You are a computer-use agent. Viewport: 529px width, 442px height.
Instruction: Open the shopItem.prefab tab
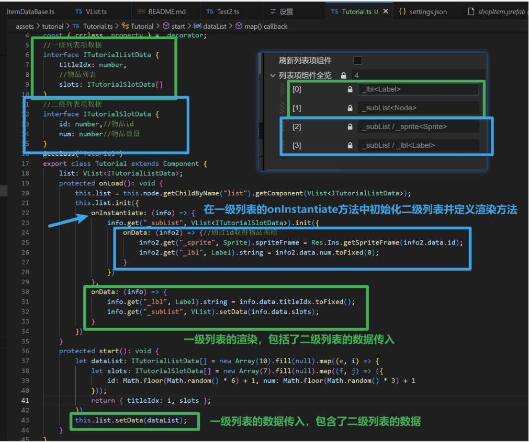pyautogui.click(x=502, y=12)
